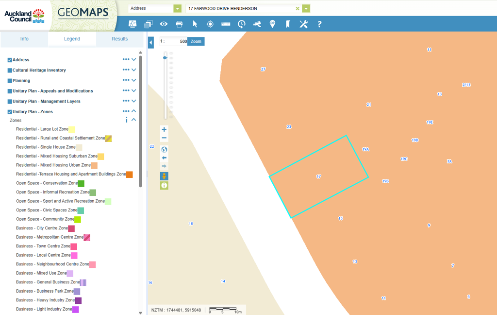Expand the Planning layer group chevron
This screenshot has width=497, height=315.
[134, 81]
